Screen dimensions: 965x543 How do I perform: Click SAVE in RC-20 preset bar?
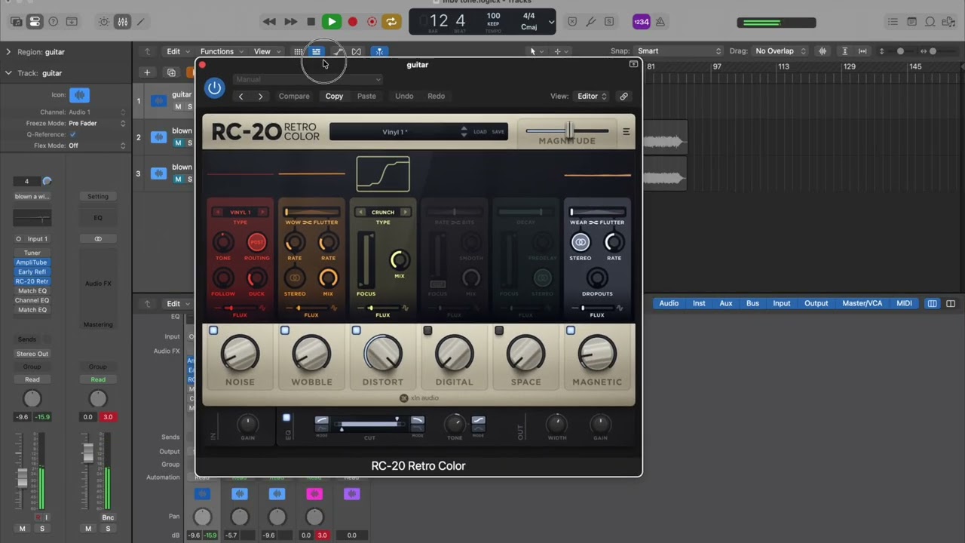click(x=498, y=132)
